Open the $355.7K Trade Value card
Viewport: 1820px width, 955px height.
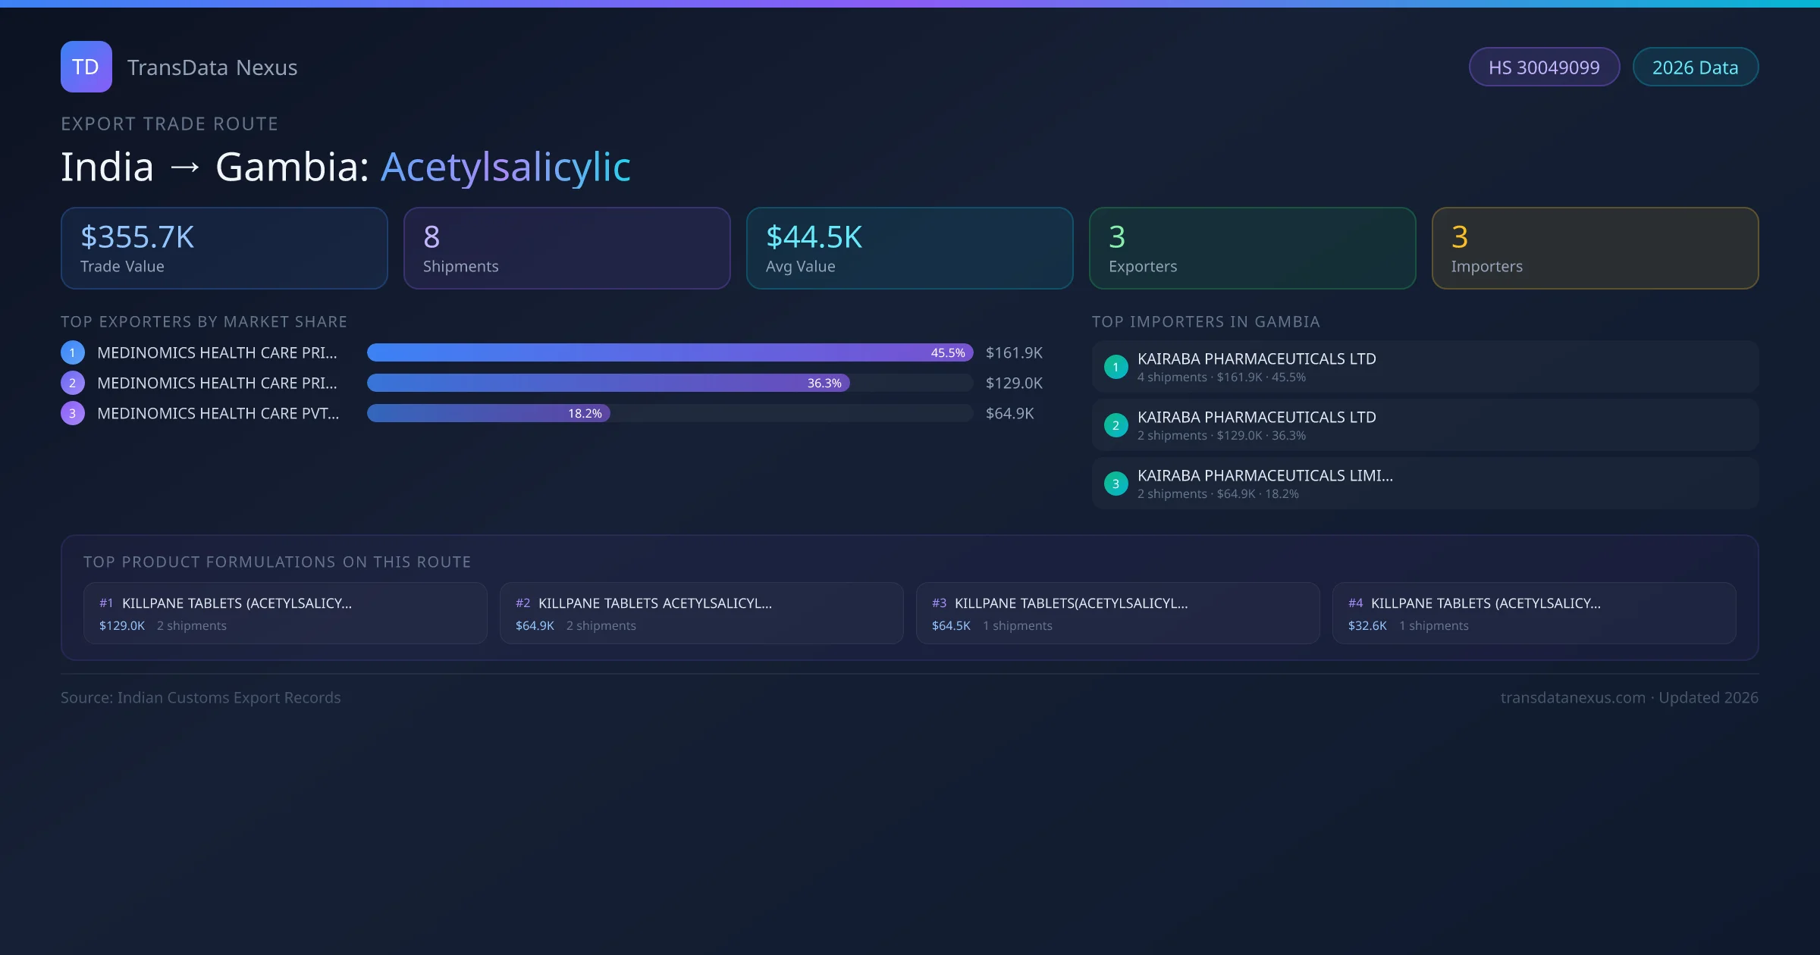coord(224,249)
